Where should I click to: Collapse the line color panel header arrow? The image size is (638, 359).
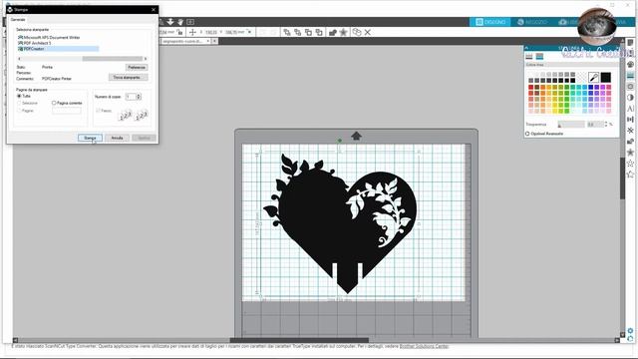point(526,48)
